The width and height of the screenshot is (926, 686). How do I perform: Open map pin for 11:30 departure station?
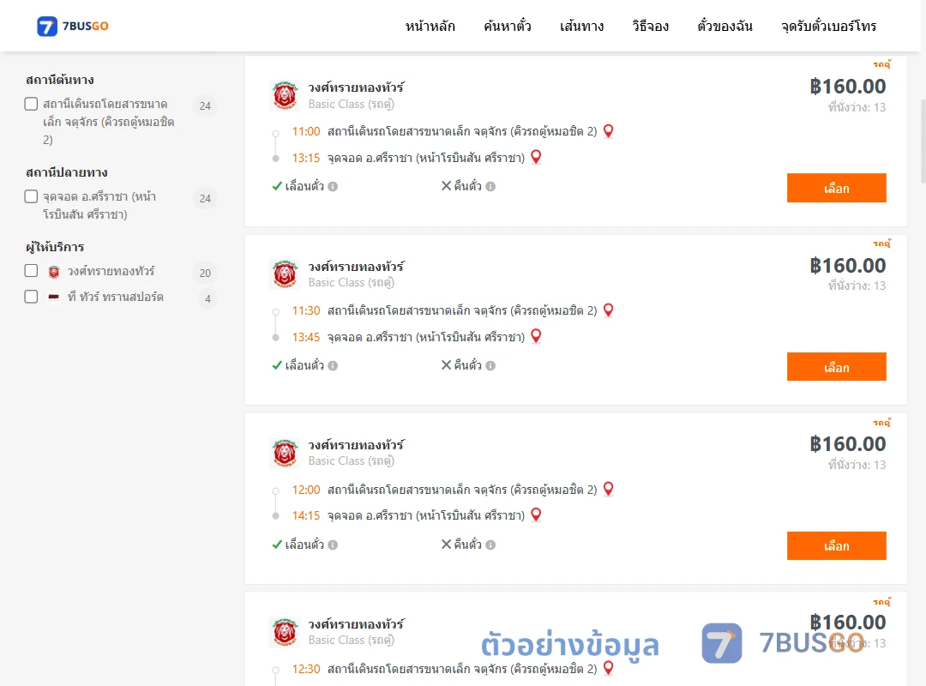tap(608, 310)
